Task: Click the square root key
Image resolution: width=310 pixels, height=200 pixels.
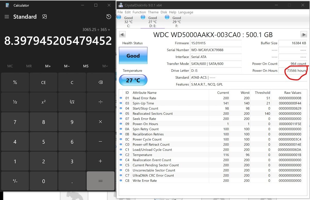Action: pyautogui.click(x=72, y=102)
